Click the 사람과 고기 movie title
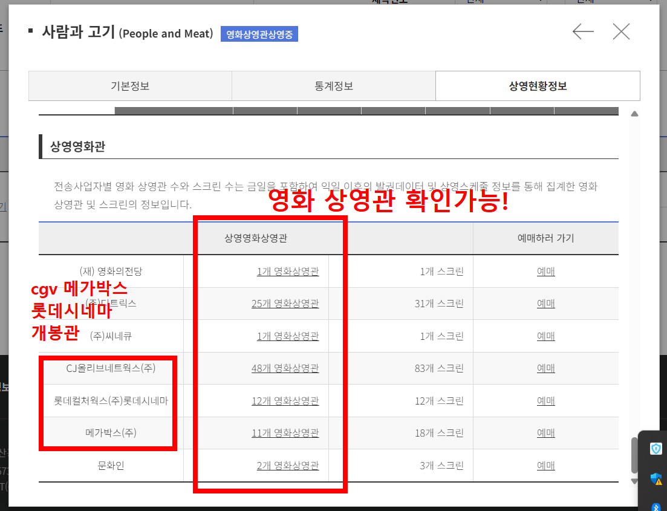 [78, 32]
